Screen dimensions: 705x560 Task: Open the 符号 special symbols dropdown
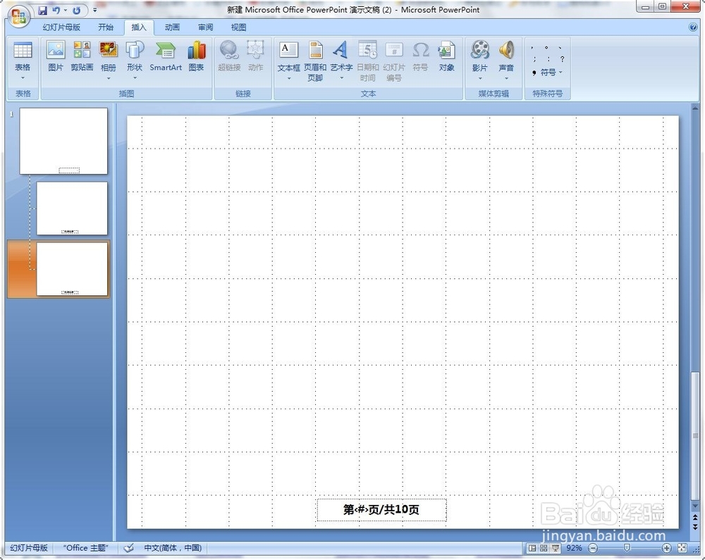[547, 73]
